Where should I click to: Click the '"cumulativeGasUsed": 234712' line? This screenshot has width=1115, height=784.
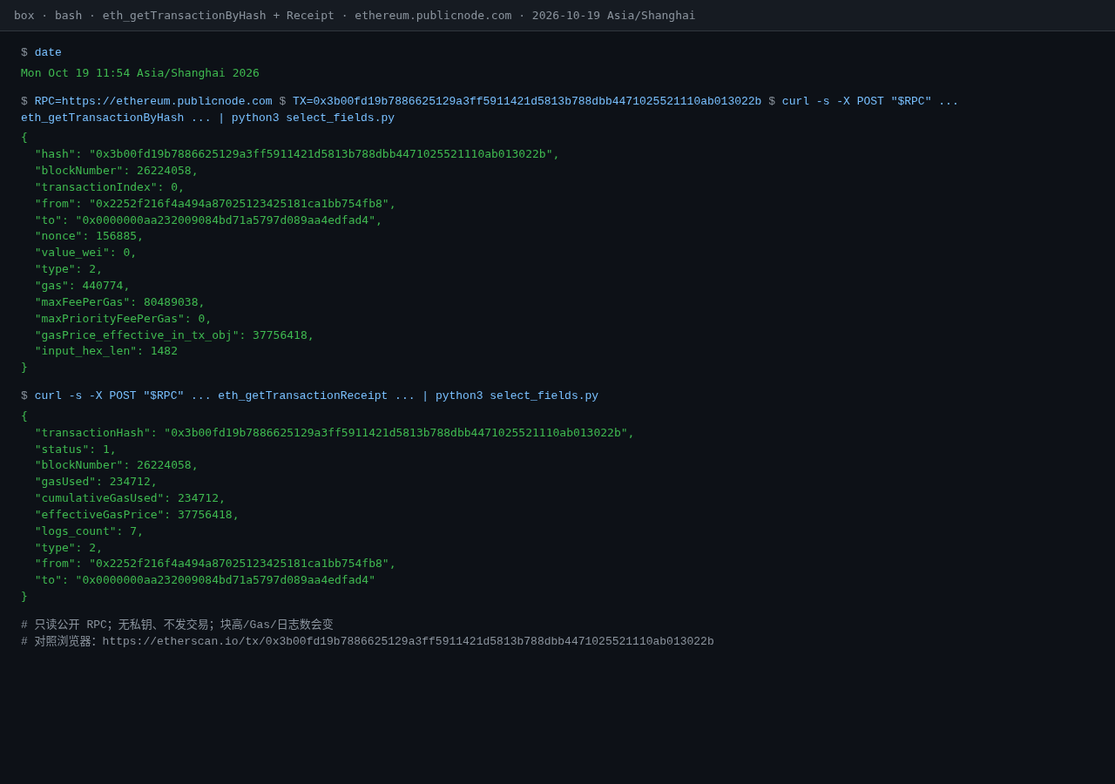tap(131, 498)
